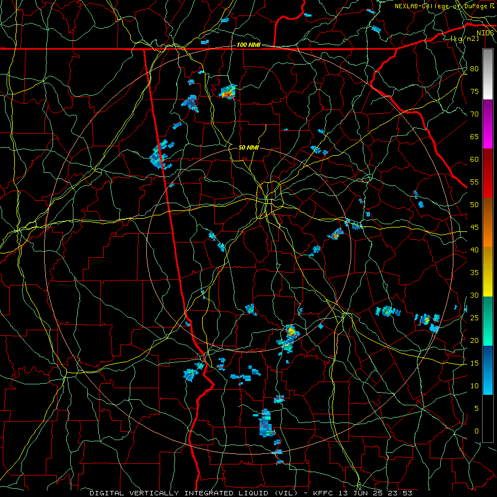This screenshot has width=497, height=497.
Task: Click the scale value 75
Action: (x=474, y=92)
